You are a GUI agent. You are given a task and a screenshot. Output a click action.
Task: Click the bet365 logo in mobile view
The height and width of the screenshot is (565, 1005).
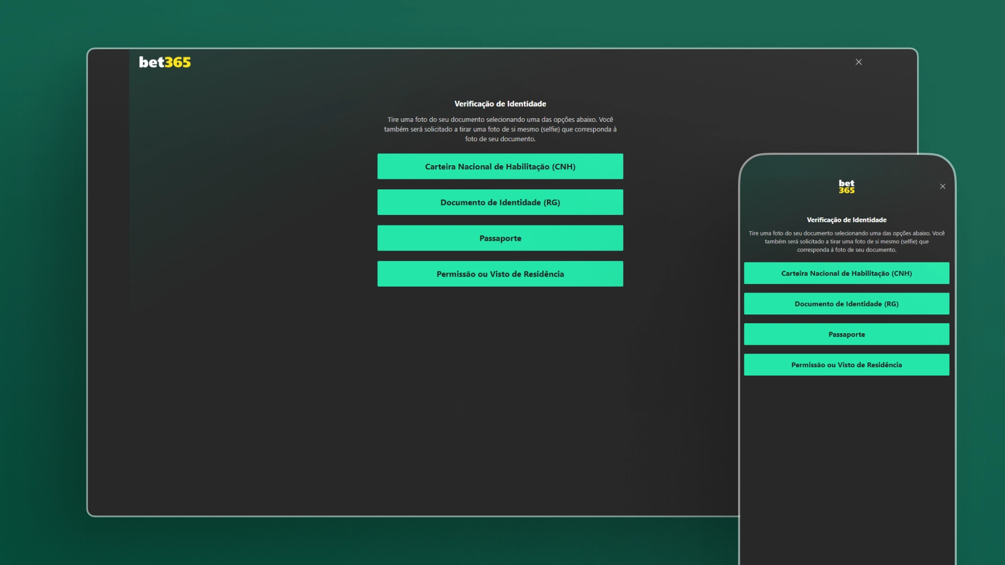tap(846, 186)
